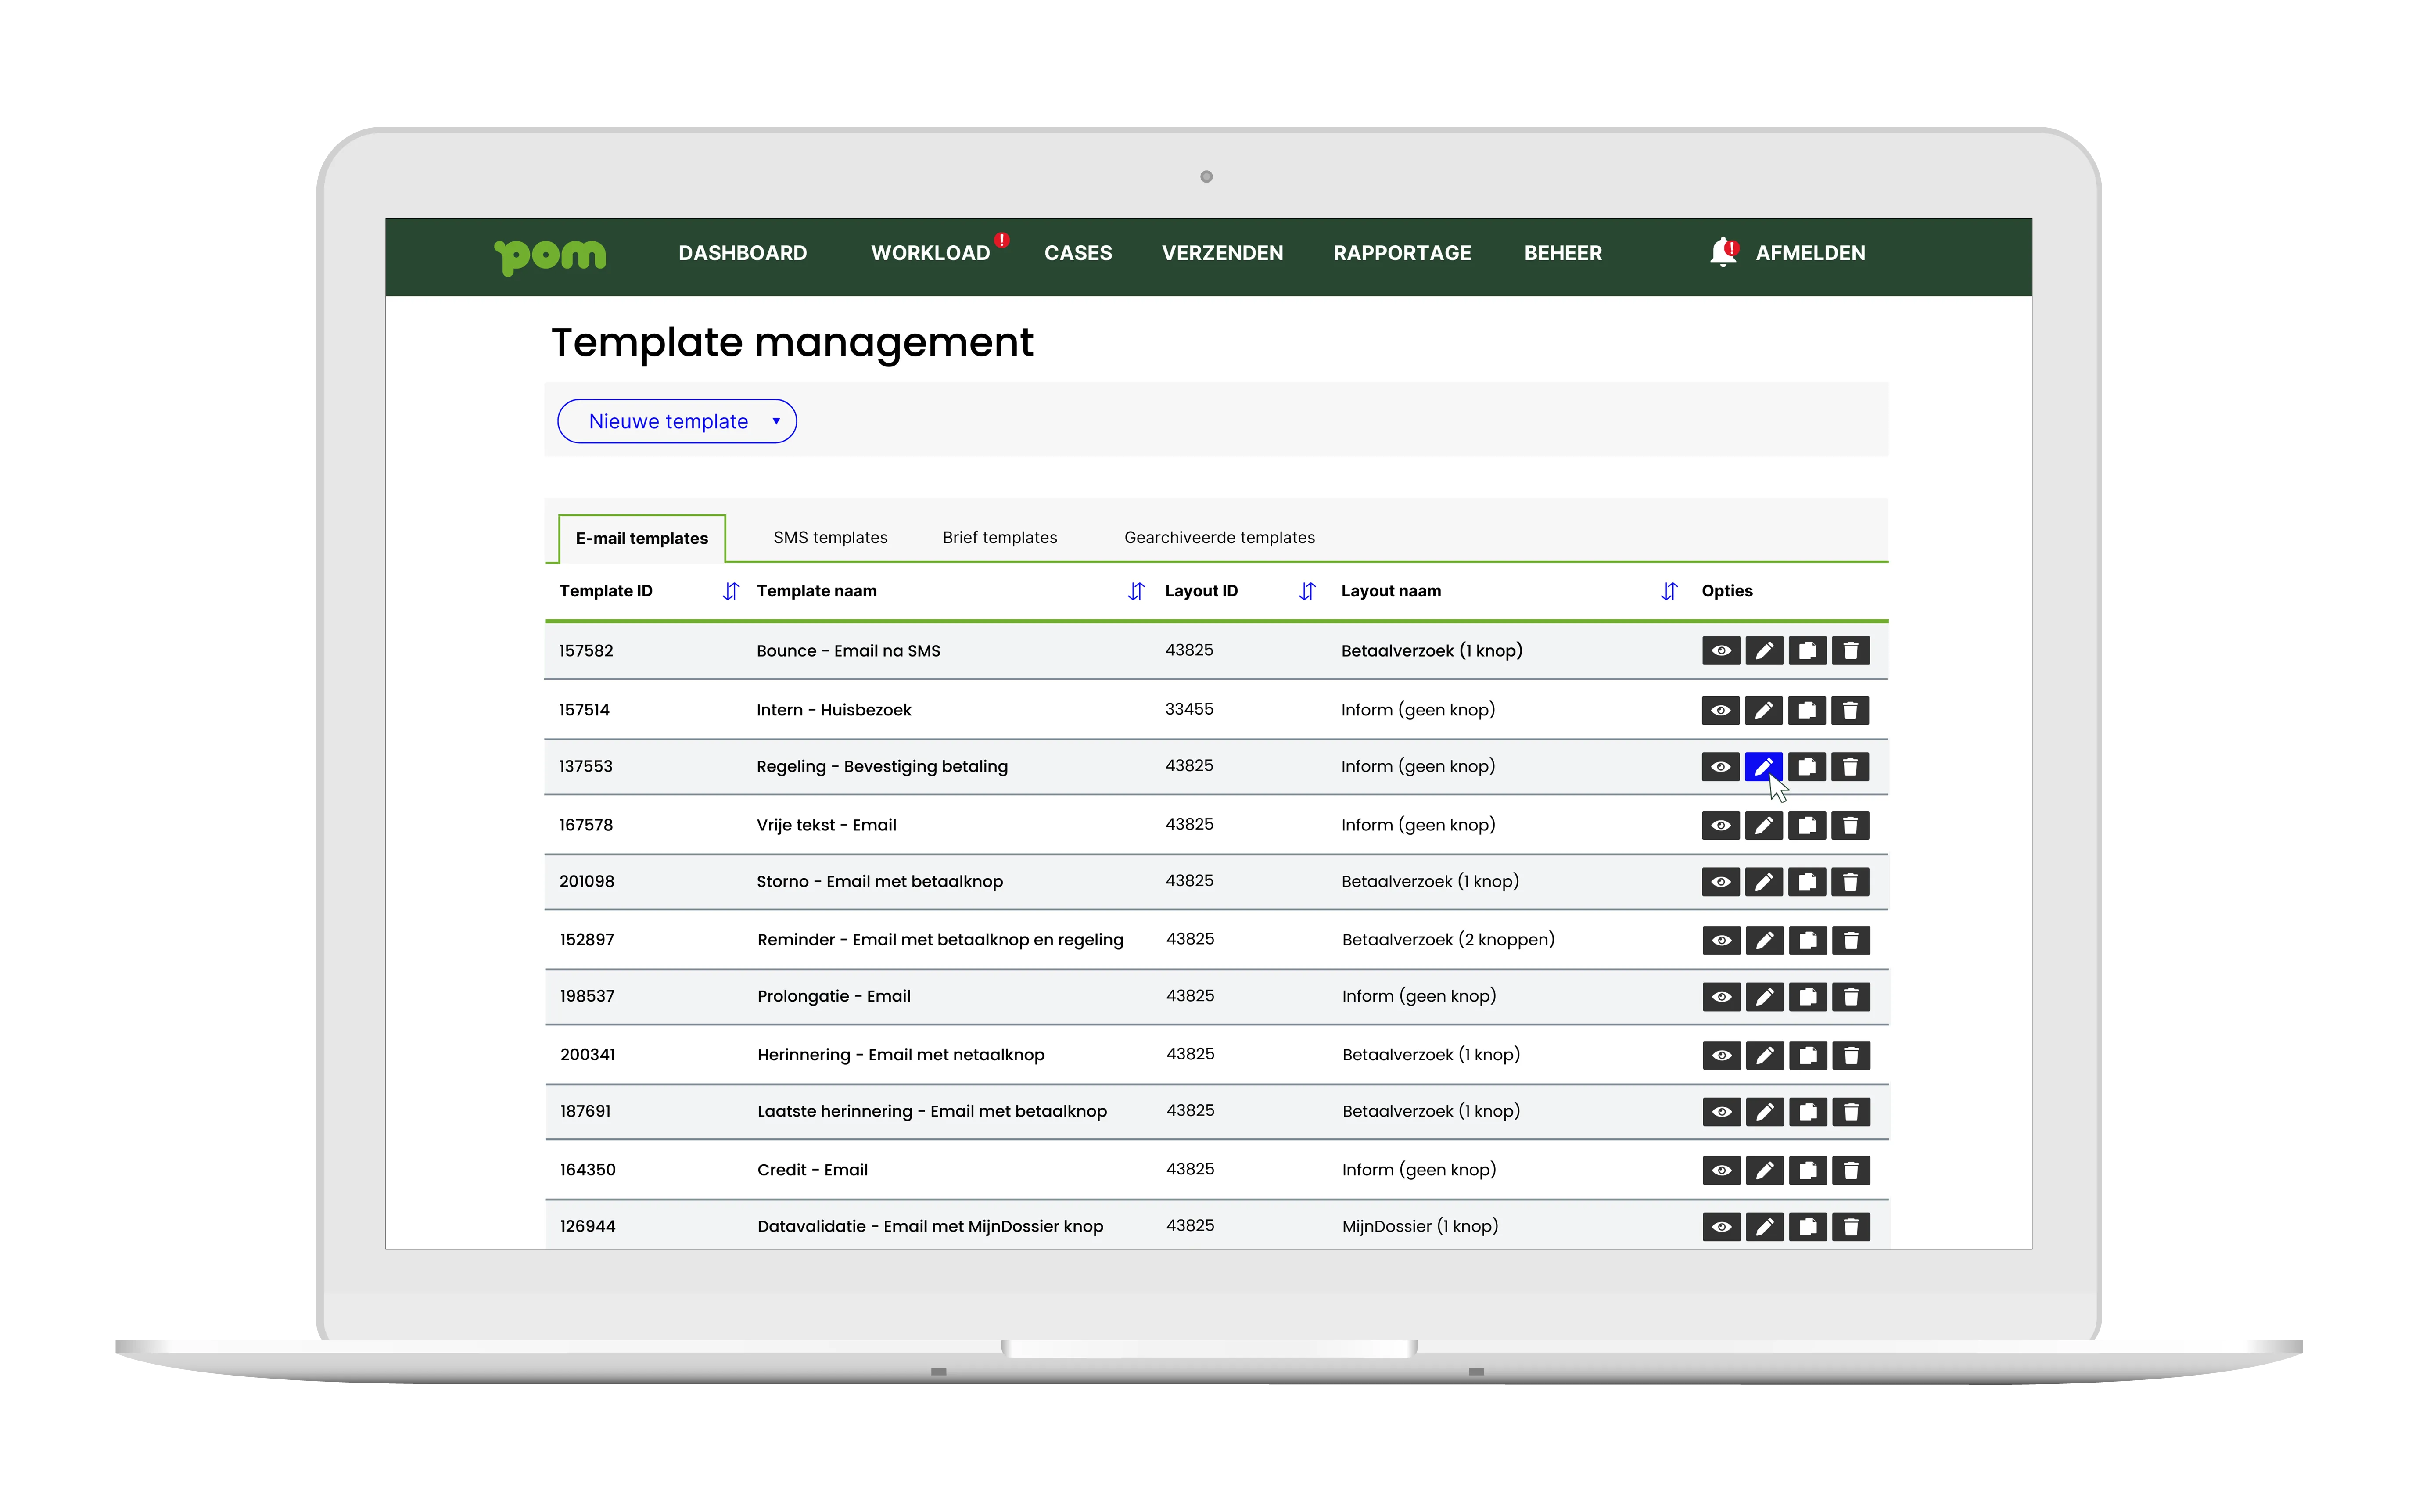2419x1512 pixels.
Task: Sort by Template naam column arrows
Action: pyautogui.click(x=1137, y=591)
